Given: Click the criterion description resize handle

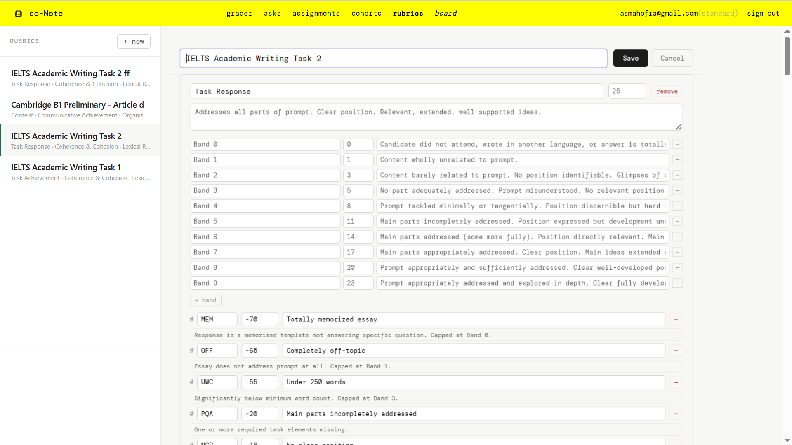Looking at the screenshot, I should pos(679,126).
